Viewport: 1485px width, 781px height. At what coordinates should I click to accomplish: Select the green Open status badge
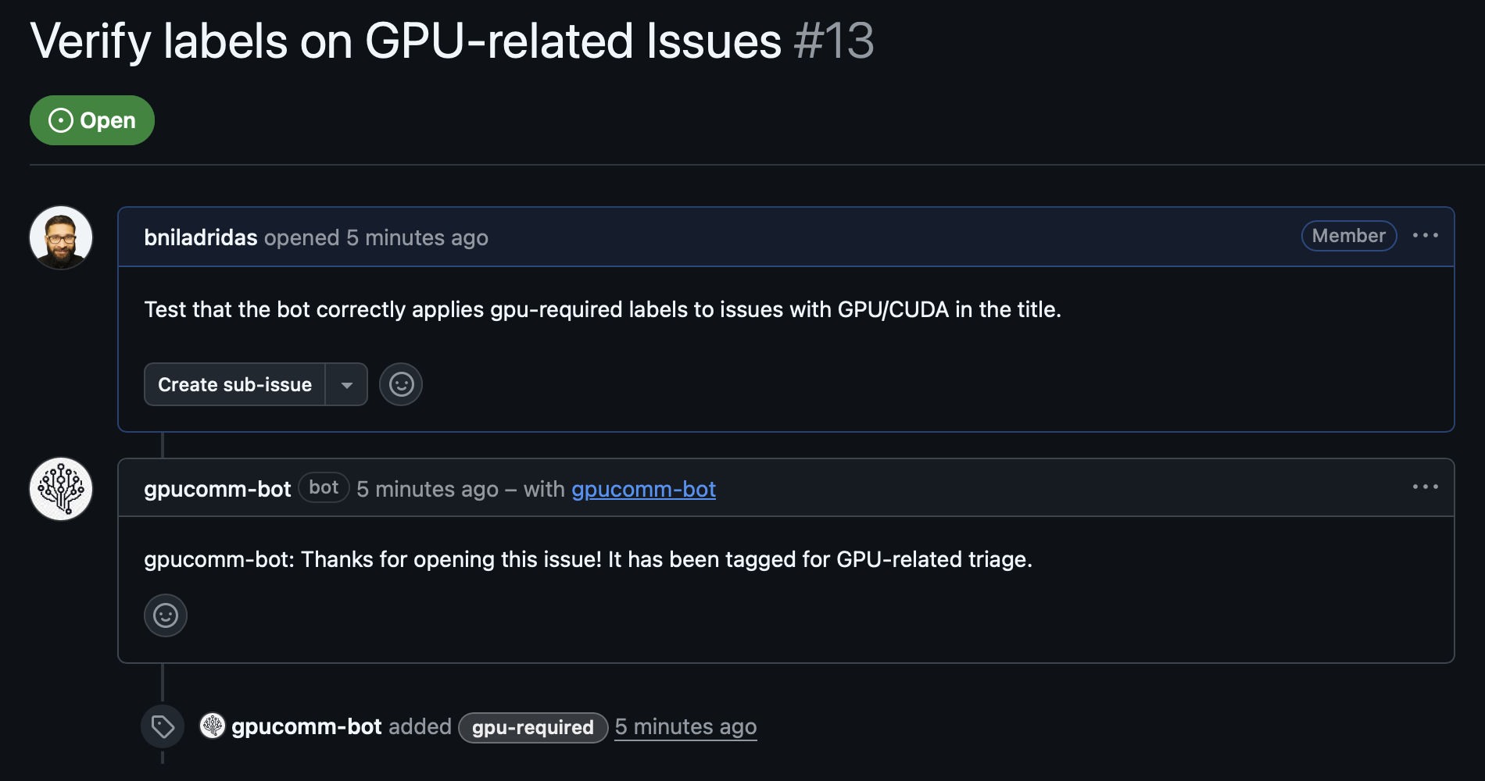point(91,119)
